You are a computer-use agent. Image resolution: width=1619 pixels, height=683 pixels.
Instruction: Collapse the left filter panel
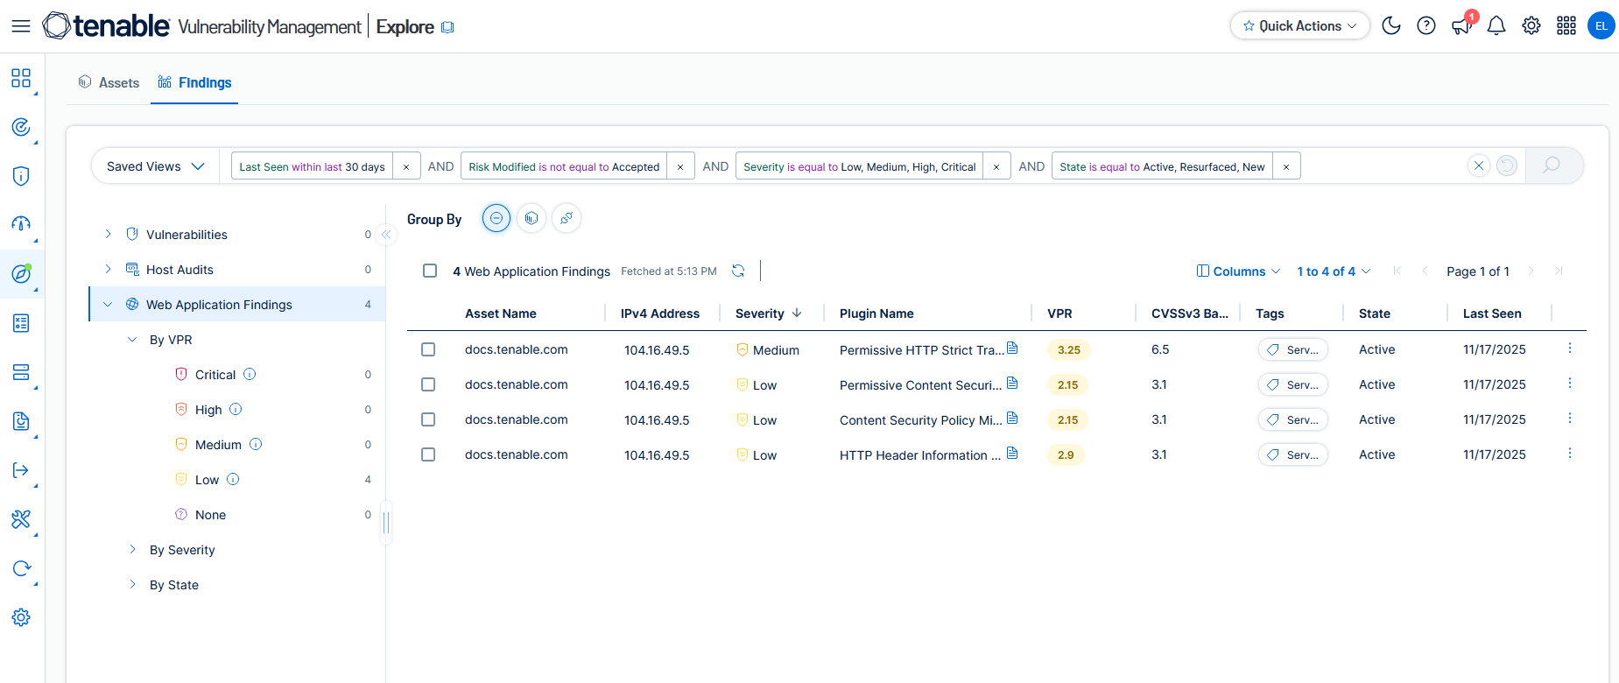[386, 235]
